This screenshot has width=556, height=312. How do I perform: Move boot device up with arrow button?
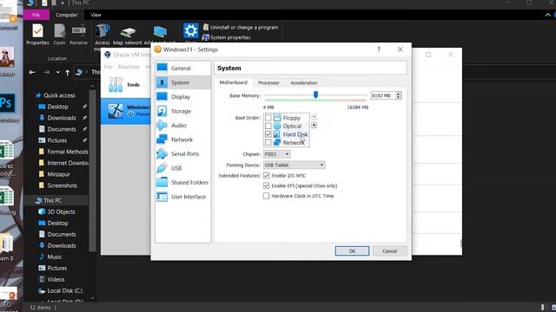[314, 117]
